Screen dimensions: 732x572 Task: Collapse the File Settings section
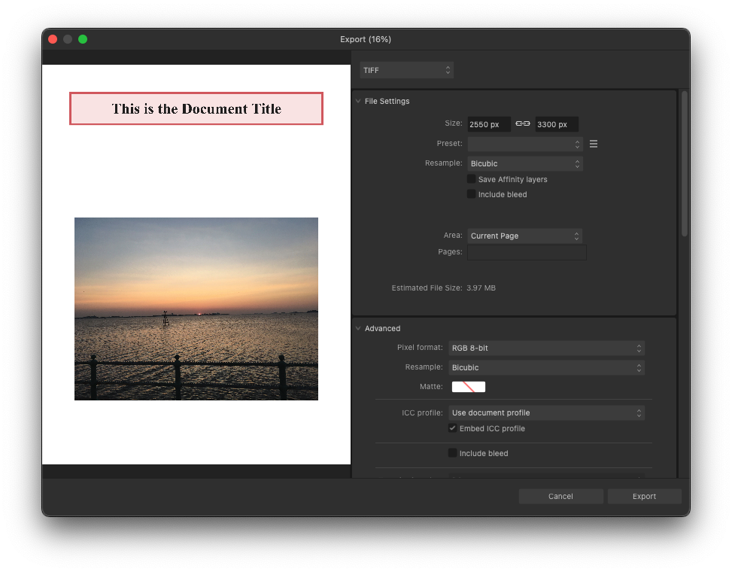pos(358,101)
